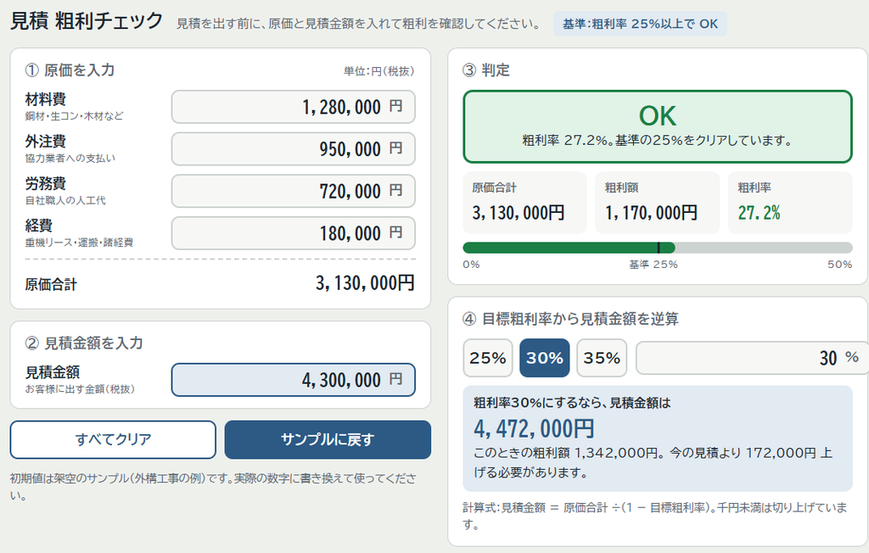The image size is (869, 553).
Task: Choose the 35% target margin preset
Action: click(602, 358)
